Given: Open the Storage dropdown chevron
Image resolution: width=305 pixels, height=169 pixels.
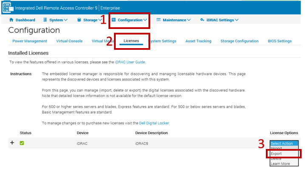Looking at the screenshot, I should [100, 20].
